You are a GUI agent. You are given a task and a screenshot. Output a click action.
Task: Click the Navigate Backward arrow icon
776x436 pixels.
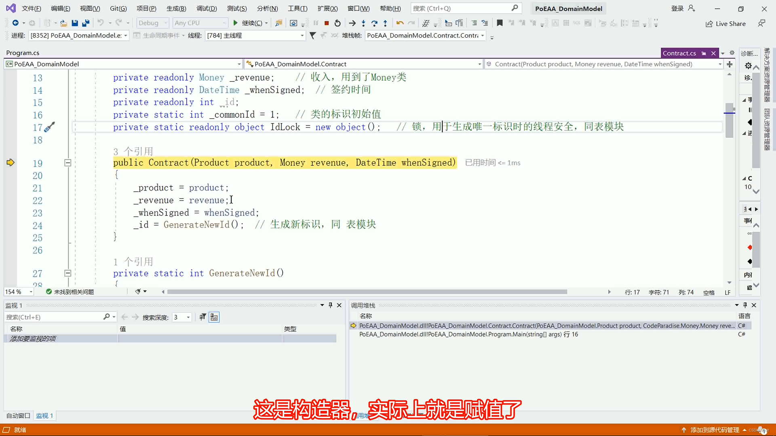pyautogui.click(x=15, y=23)
